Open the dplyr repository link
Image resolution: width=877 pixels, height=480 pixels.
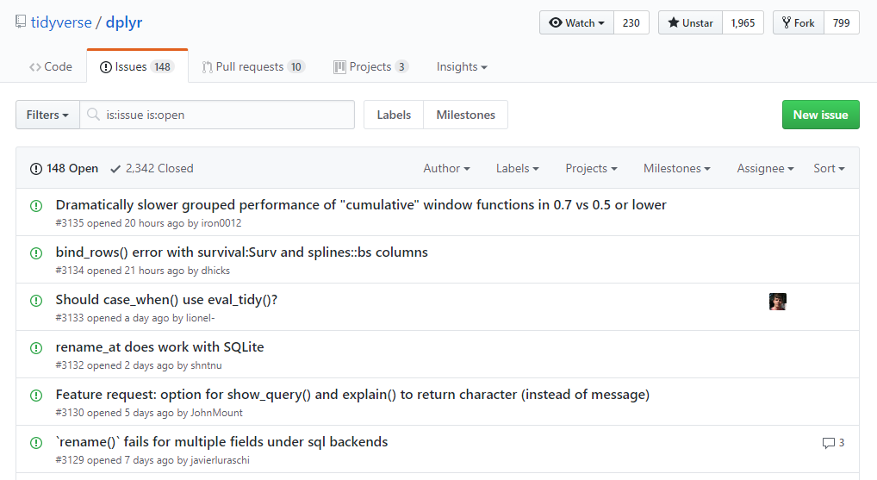pyautogui.click(x=124, y=22)
